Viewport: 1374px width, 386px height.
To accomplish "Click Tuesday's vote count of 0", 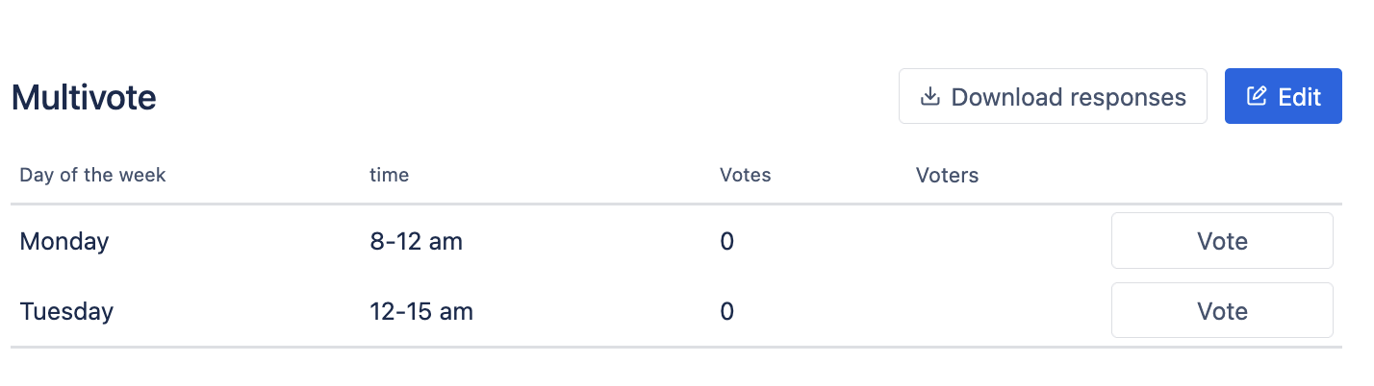I will tap(726, 312).
